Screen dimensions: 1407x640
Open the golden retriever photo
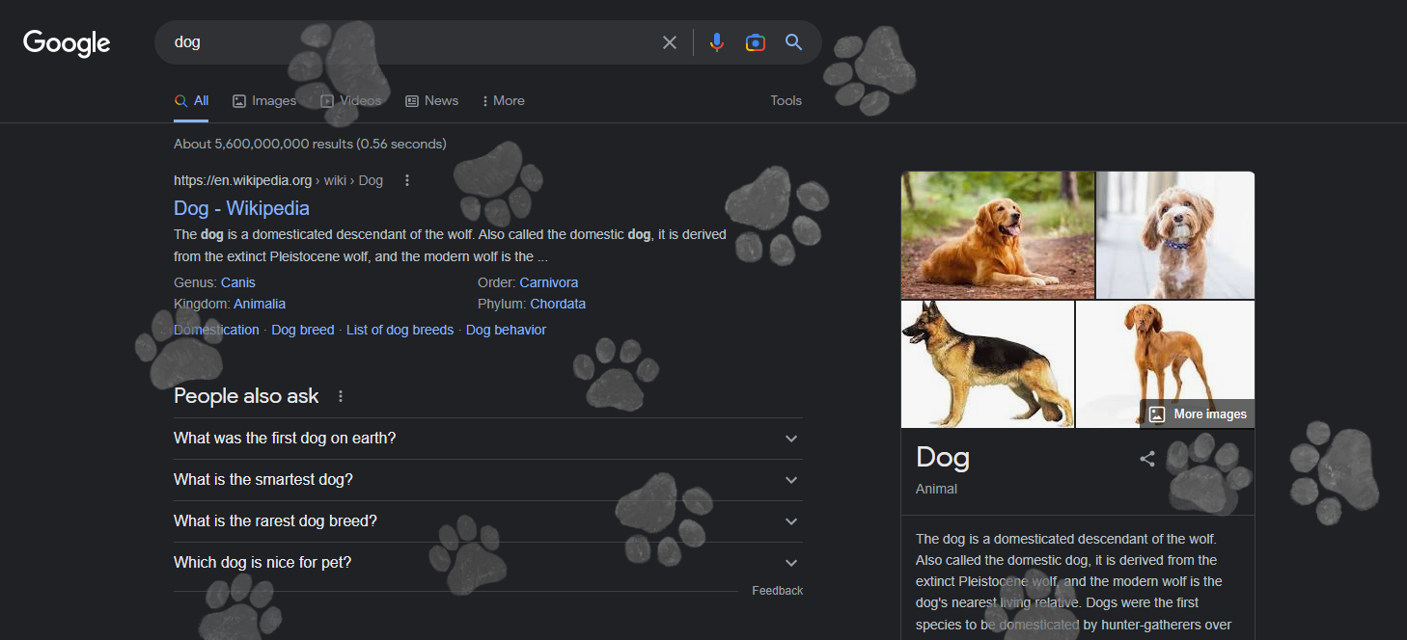[998, 235]
